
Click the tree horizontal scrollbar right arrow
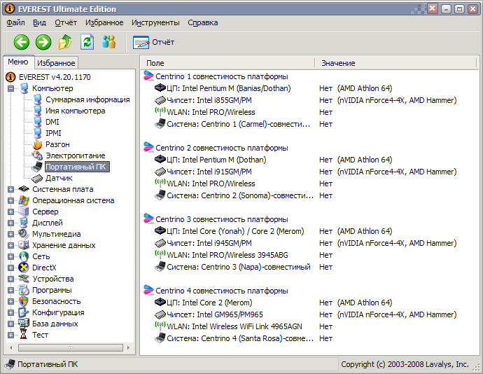click(129, 348)
